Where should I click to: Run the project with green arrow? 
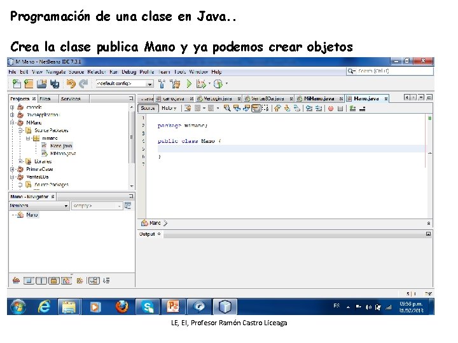(x=189, y=84)
